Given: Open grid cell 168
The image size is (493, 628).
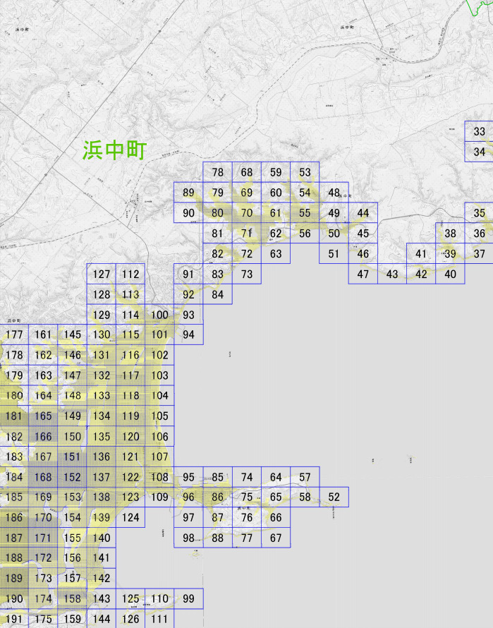Looking at the screenshot, I should click(43, 477).
